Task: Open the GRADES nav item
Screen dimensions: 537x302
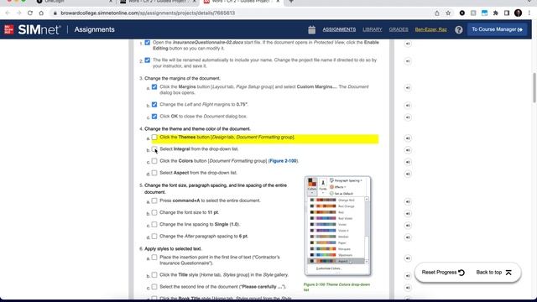Action: pos(399,29)
